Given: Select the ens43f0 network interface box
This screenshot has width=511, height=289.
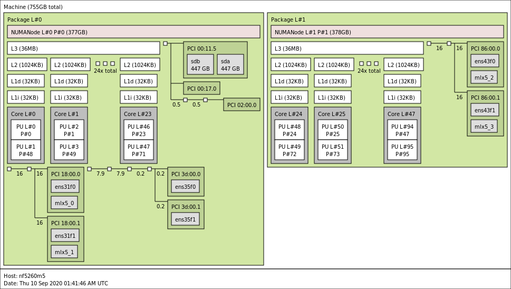Looking at the screenshot, I should (485, 61).
